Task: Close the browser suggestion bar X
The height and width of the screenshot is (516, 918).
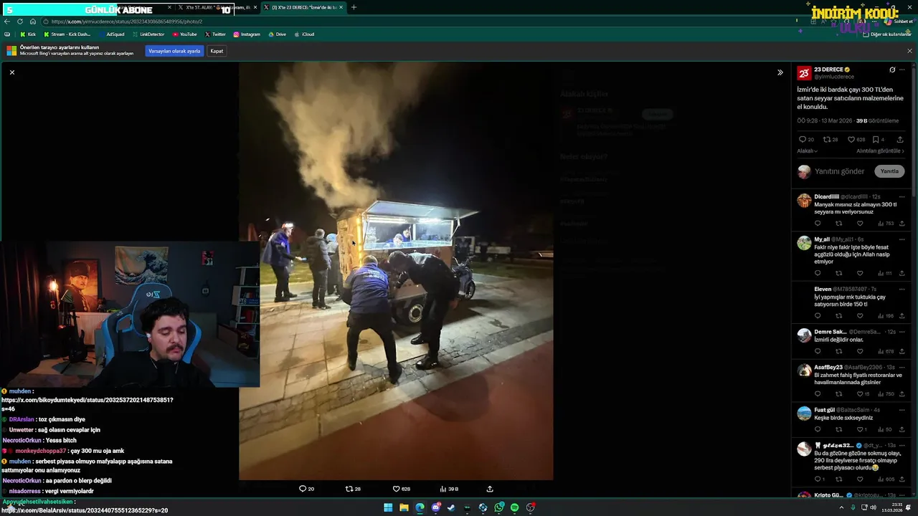Action: (x=909, y=51)
